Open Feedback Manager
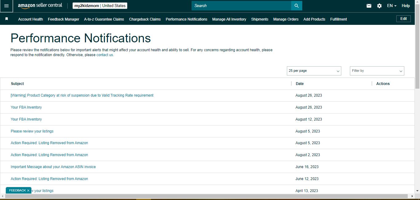Image resolution: width=420 pixels, height=200 pixels. point(64,19)
